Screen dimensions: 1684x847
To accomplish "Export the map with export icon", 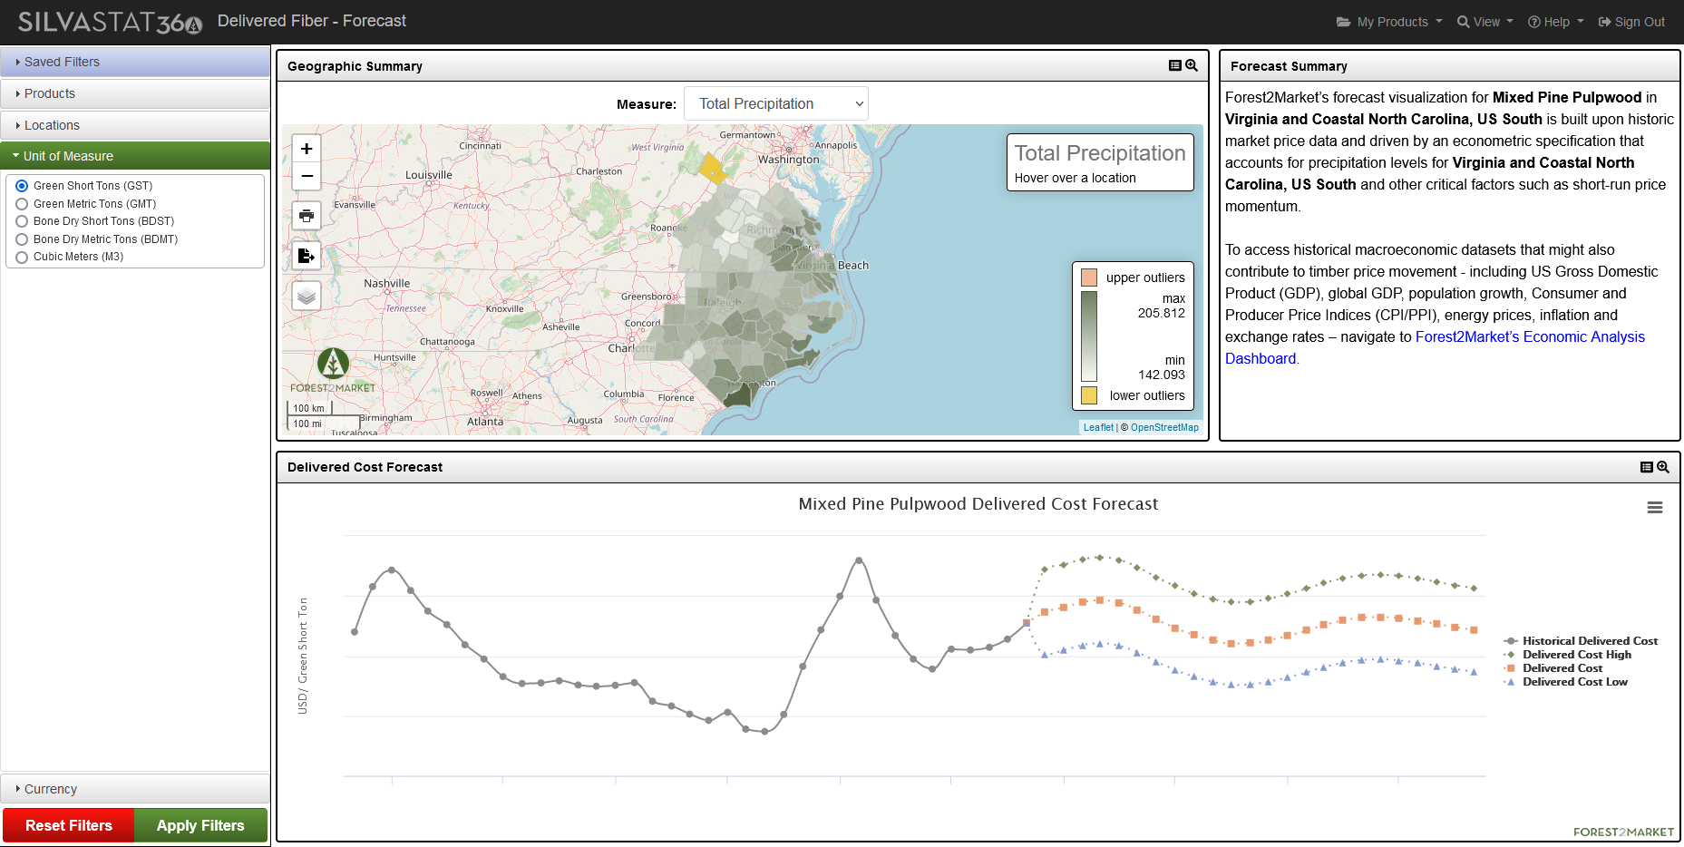I will (x=307, y=256).
